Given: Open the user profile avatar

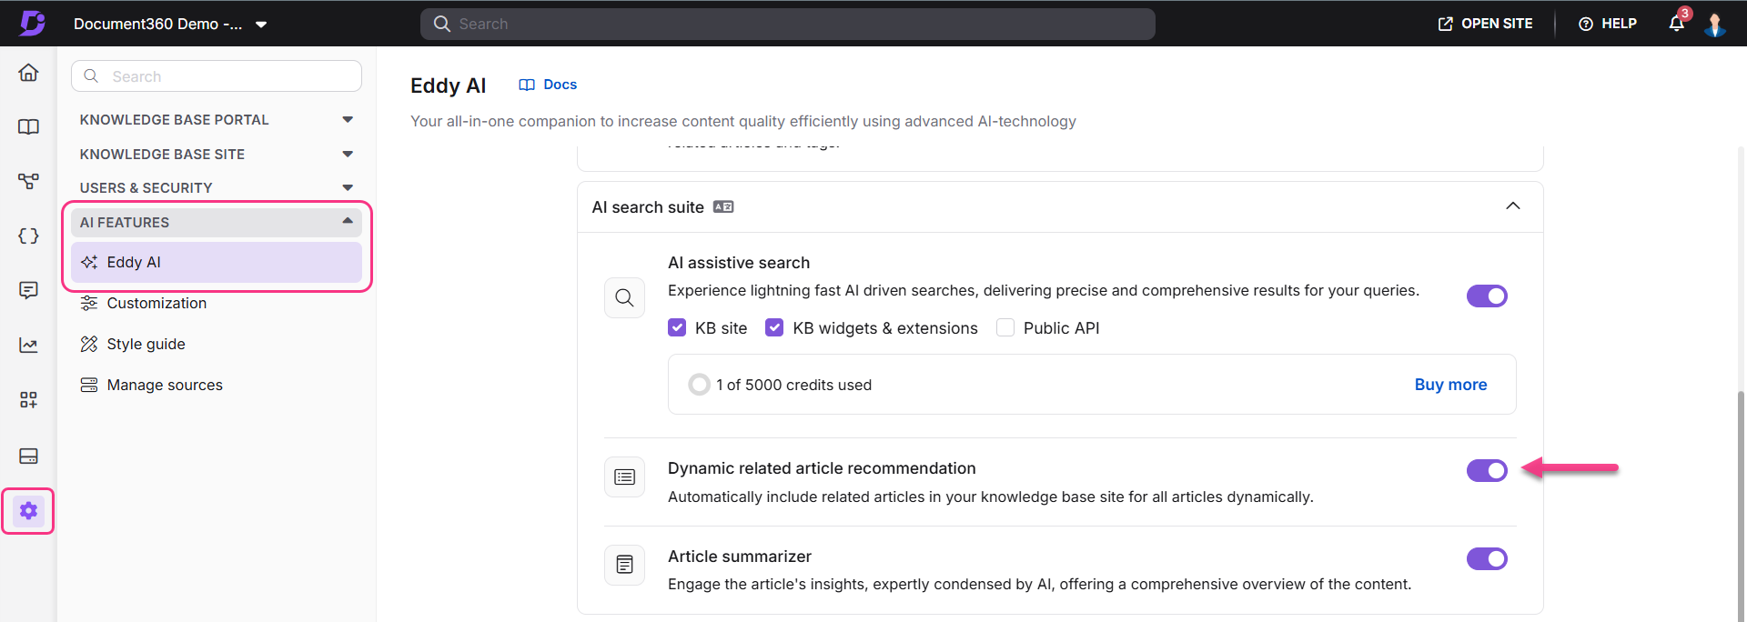Looking at the screenshot, I should point(1715,24).
